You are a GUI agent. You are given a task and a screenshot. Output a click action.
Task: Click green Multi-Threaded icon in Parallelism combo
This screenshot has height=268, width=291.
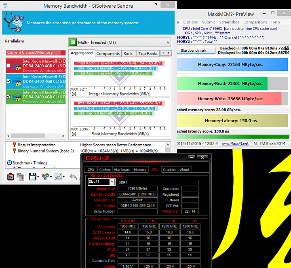click(73, 42)
